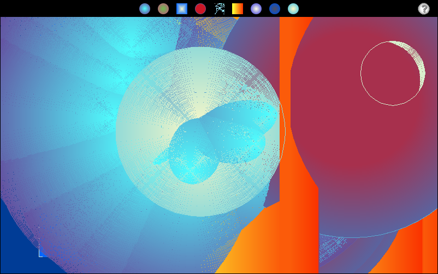Select the white-centered lavender radial gradient brush
The image size is (438, 274).
click(x=256, y=9)
